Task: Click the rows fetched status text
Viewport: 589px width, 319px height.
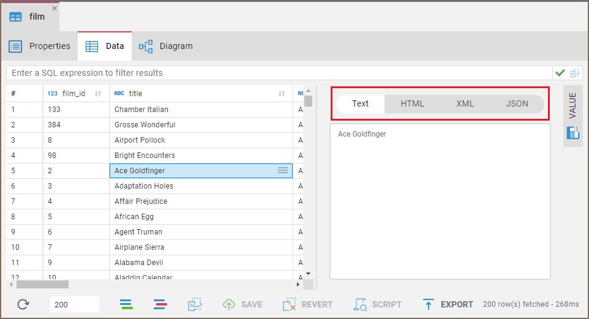Action: (531, 304)
